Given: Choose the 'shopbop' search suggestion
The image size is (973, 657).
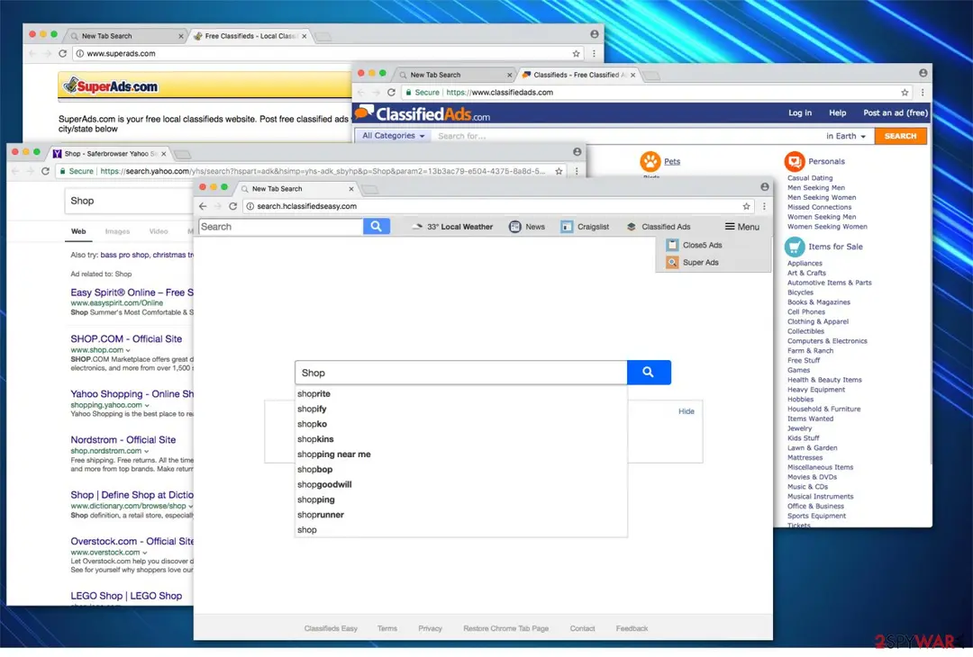Looking at the screenshot, I should 314,470.
